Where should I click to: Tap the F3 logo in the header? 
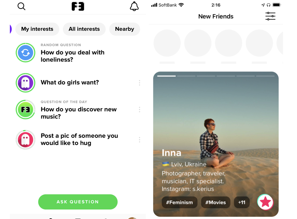pyautogui.click(x=78, y=6)
